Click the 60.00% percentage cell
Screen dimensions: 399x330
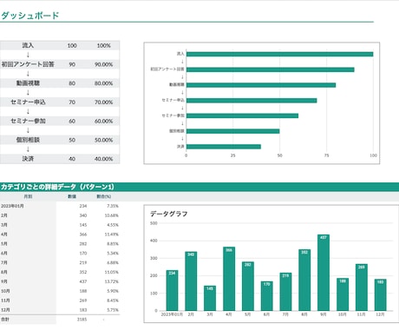pos(103,121)
